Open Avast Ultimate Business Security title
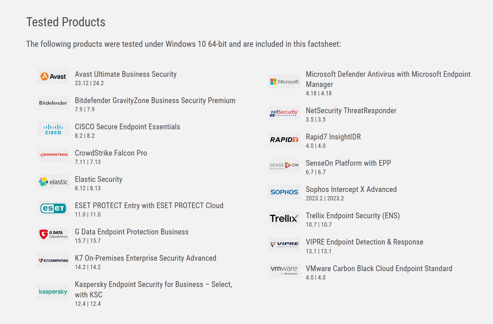Viewport: 493px width, 324px height. pyautogui.click(x=126, y=74)
